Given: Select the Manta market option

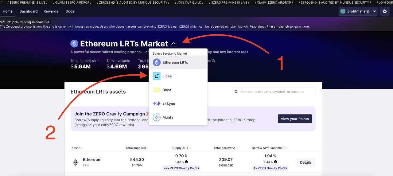Looking at the screenshot, I should click(178, 117).
